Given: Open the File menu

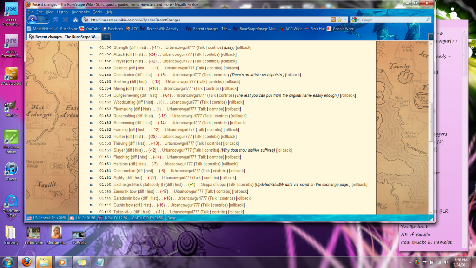Looking at the screenshot, I should [x=30, y=12].
